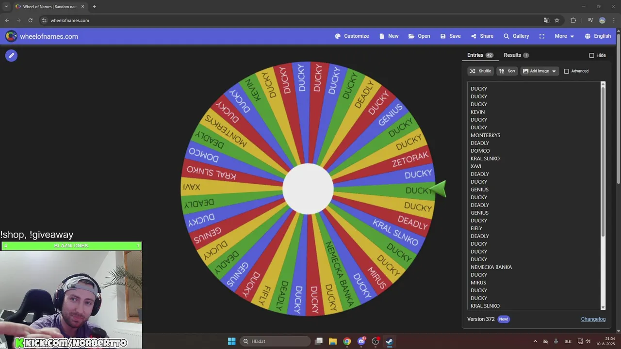Screen dimensions: 621x349
Task: Shuffle the wheel entries
Action: tap(480, 71)
